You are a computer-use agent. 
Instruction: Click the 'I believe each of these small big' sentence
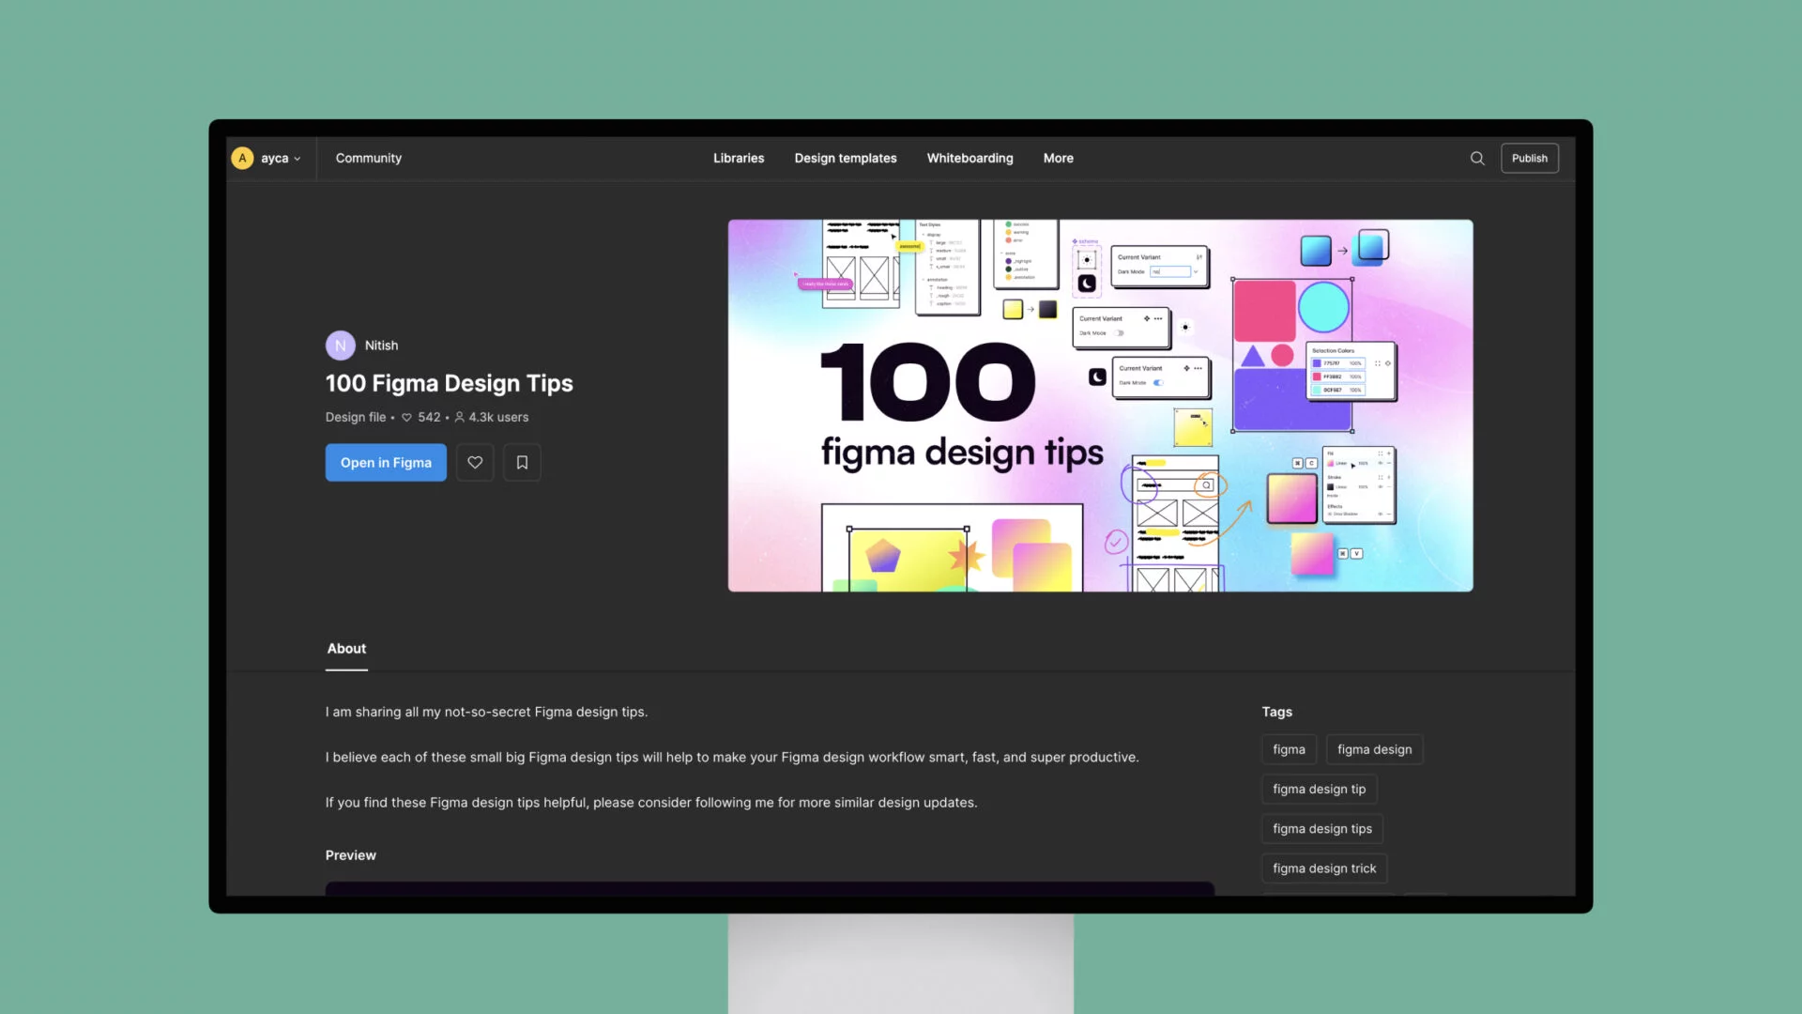coord(732,757)
